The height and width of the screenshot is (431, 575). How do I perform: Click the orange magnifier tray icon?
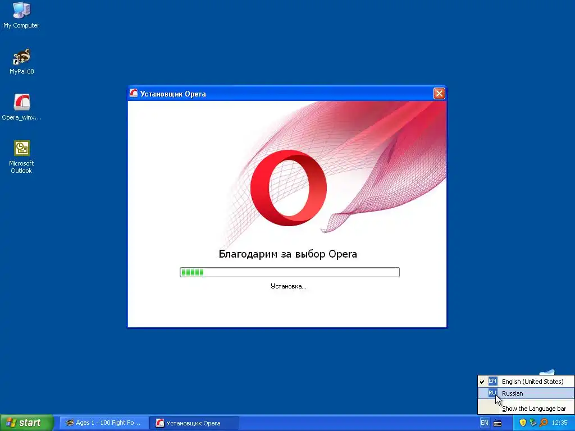click(x=544, y=423)
